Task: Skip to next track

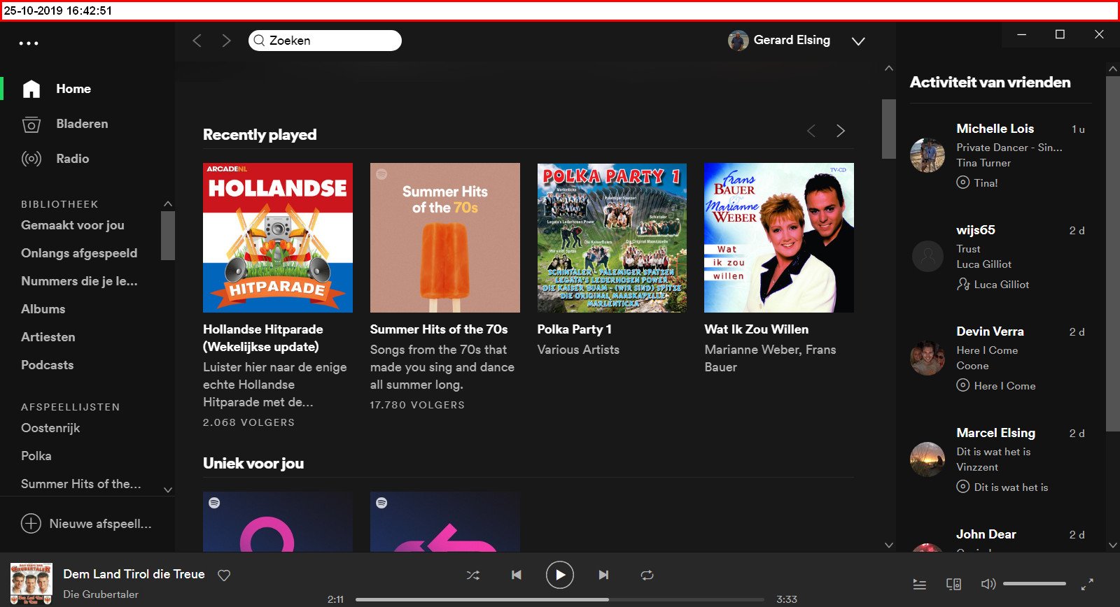Action: tap(603, 575)
